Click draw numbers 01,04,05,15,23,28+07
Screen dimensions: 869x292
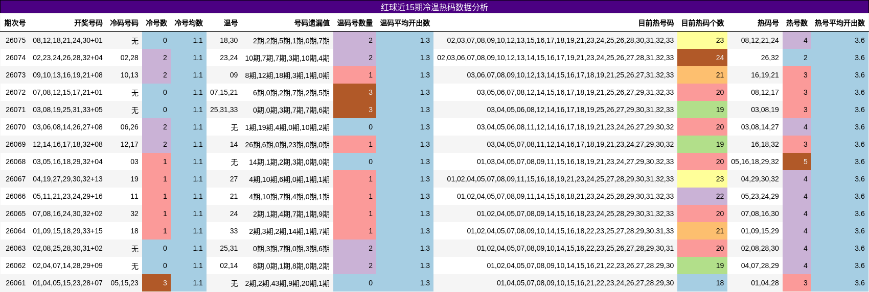(x=67, y=283)
